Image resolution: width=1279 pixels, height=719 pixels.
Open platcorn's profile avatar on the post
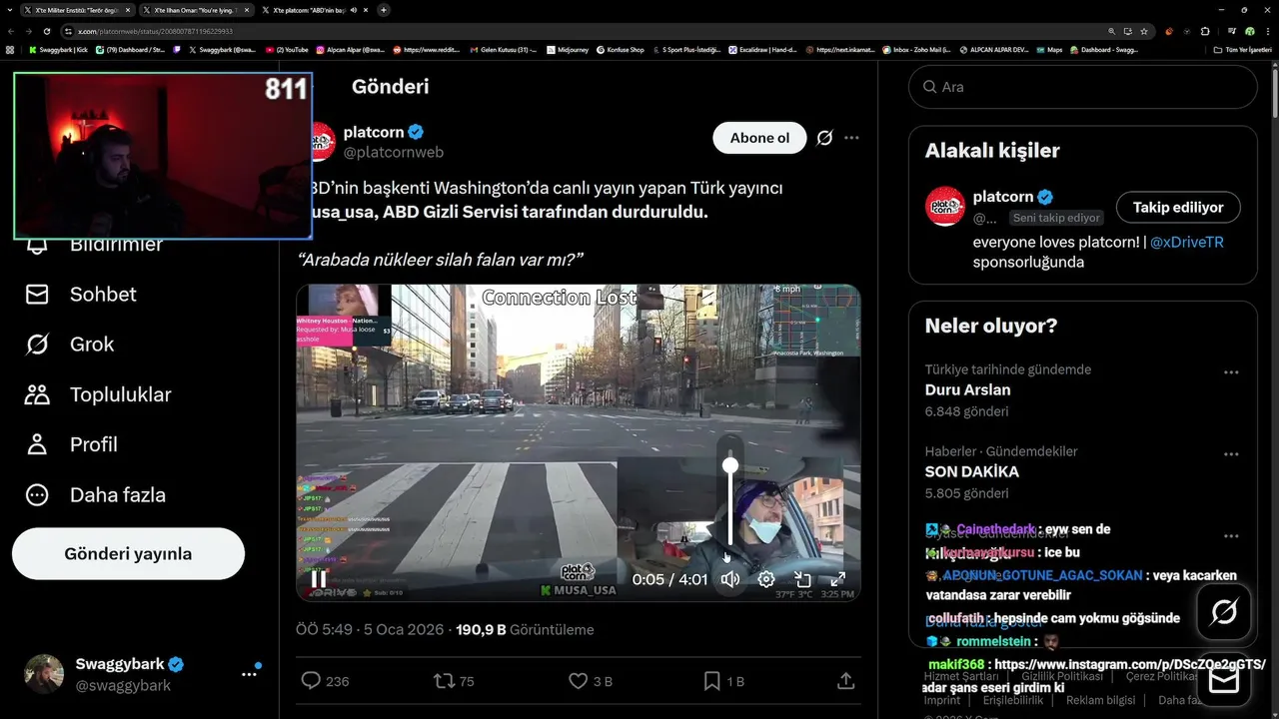point(322,142)
